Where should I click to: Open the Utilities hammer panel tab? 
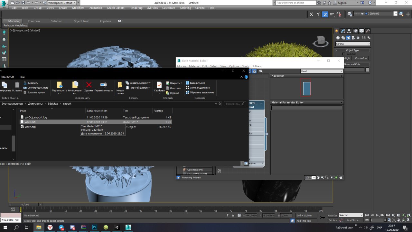click(368, 31)
